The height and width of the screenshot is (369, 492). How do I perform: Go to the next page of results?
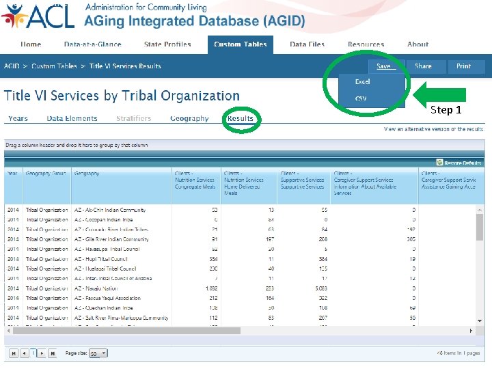42,353
